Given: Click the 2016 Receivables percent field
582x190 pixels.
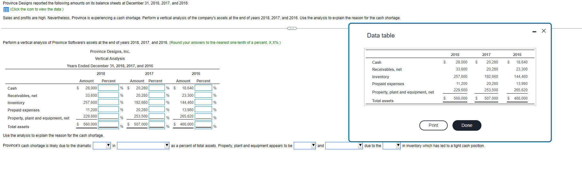Looking at the screenshot, I should click(x=203, y=95).
